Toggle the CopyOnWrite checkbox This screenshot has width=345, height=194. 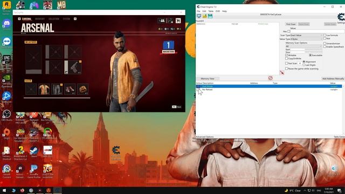(x=286, y=59)
